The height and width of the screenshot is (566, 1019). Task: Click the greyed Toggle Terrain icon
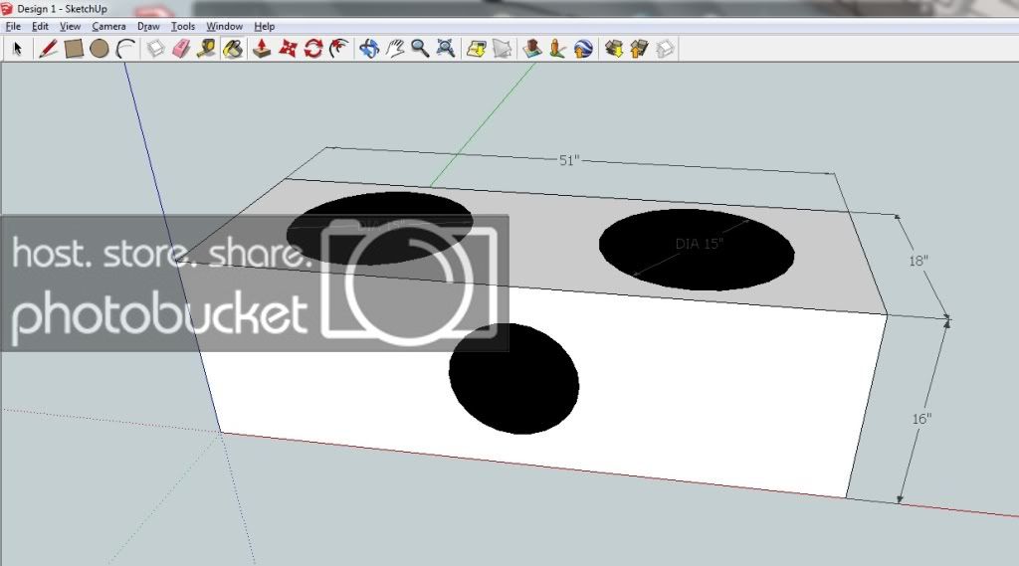(x=502, y=49)
